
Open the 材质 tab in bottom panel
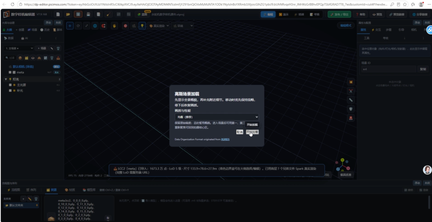[x=70, y=190]
